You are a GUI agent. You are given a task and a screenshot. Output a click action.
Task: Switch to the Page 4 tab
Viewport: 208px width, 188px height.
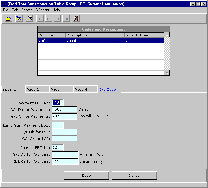tap(85, 90)
